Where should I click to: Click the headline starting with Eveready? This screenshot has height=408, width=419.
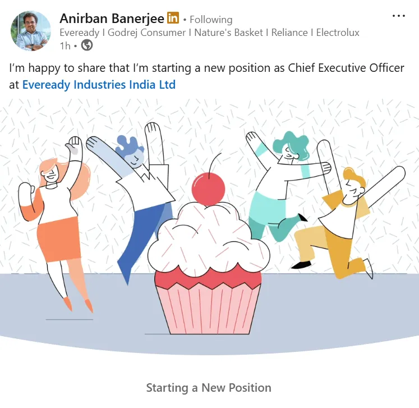pos(209,33)
